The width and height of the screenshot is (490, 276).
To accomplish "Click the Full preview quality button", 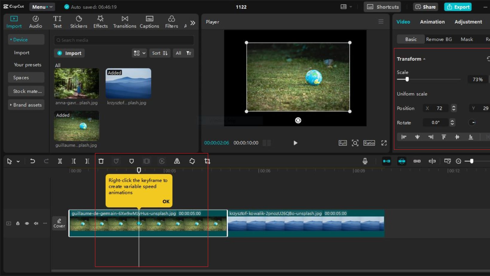I will [x=343, y=143].
